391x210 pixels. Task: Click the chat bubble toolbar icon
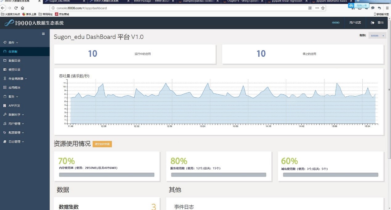(373, 8)
